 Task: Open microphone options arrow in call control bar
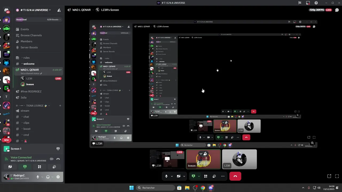coord(172,176)
